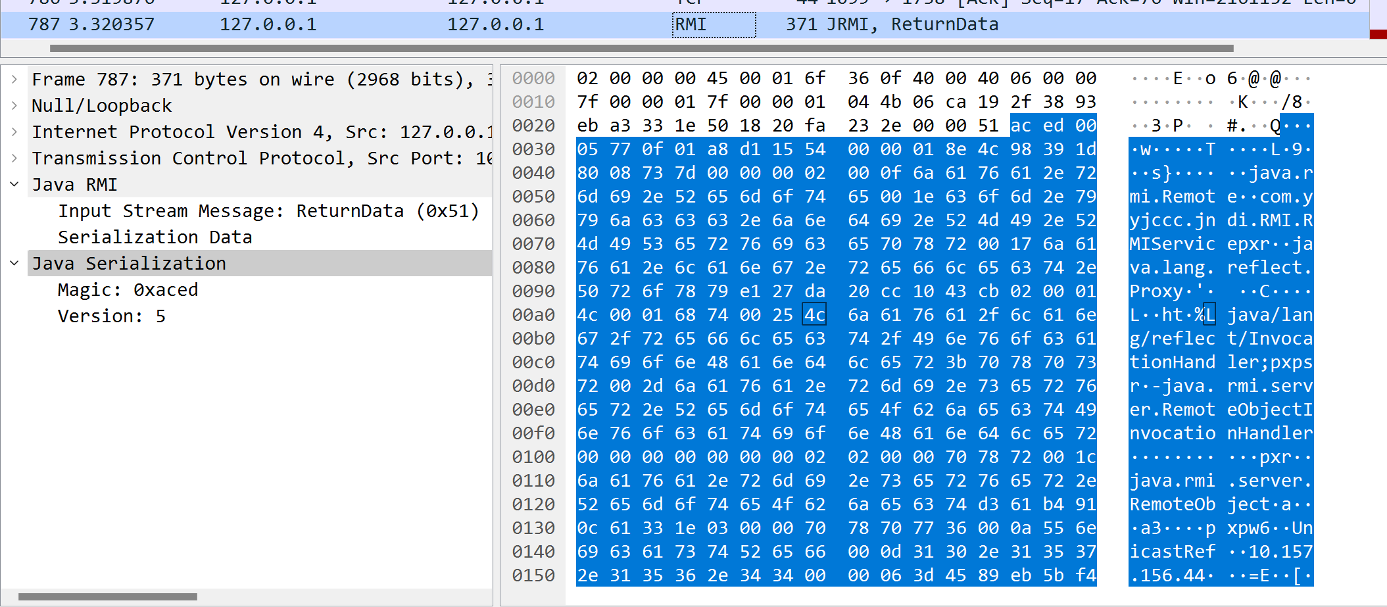Click the RMI protocol cell
Viewport: 1387px width, 607px height.
coord(713,25)
